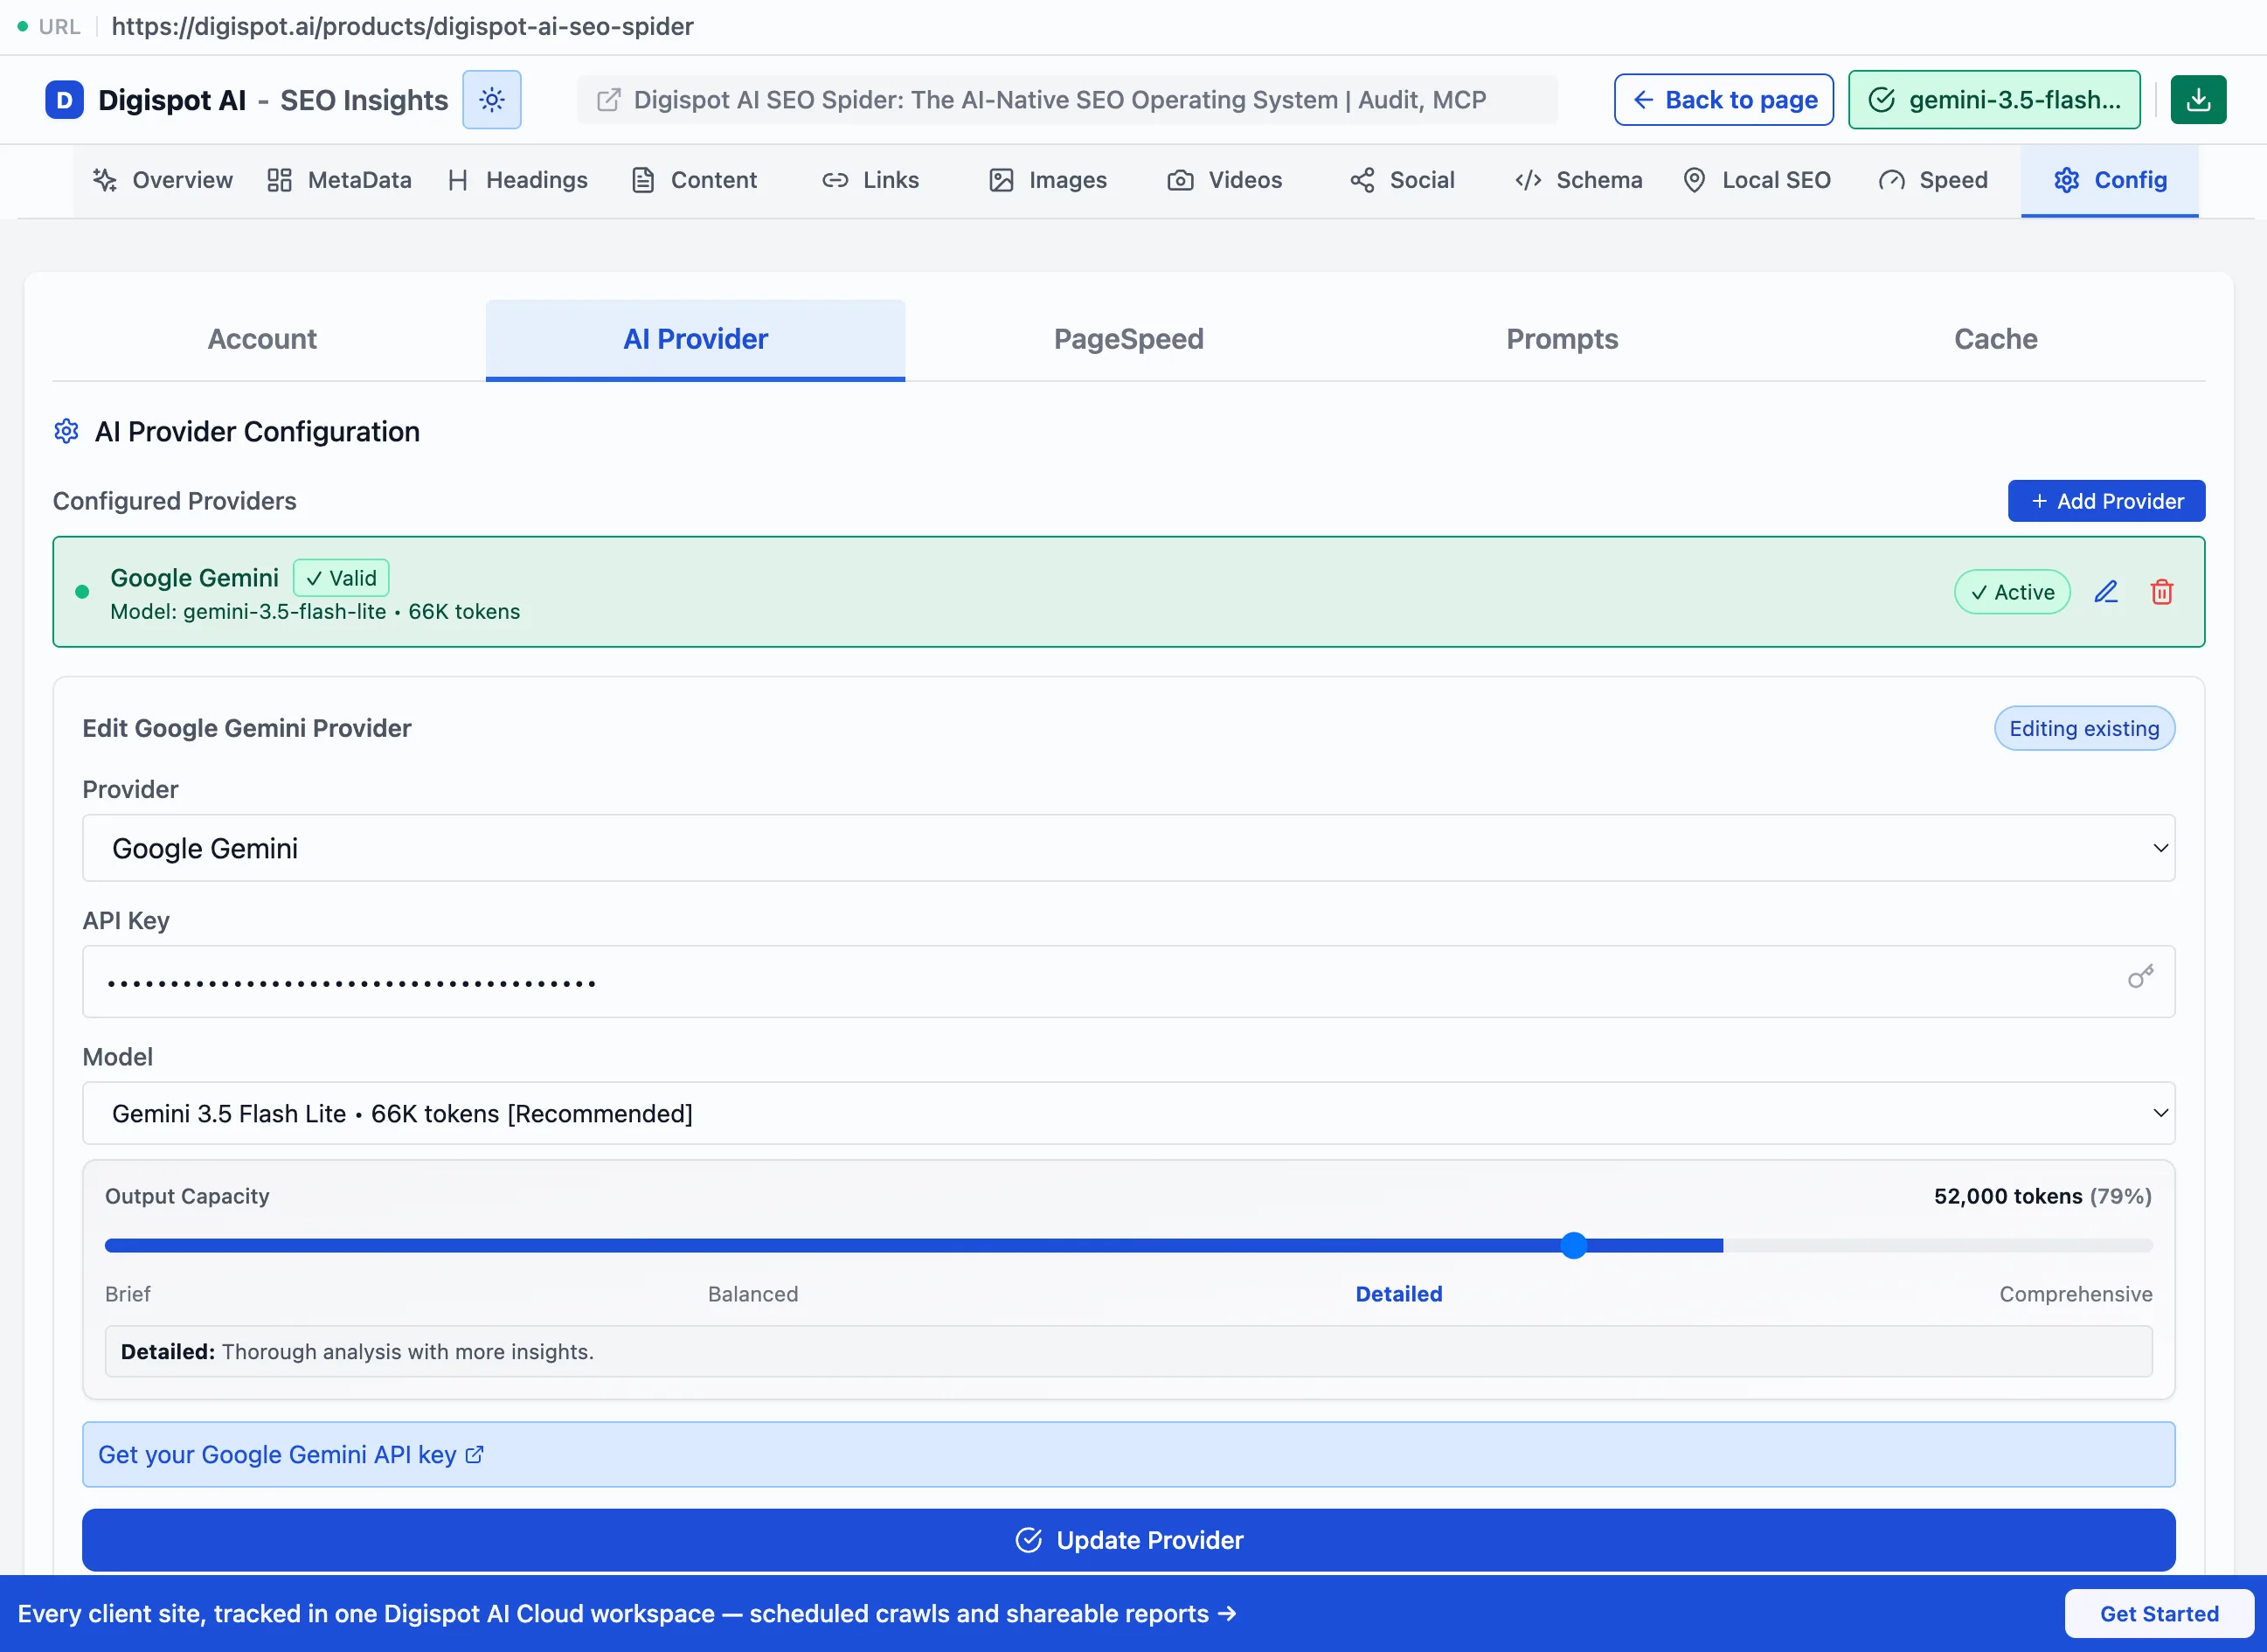Select the Brief output capacity label
Screen dimensions: 2267x1652
(x=128, y=1294)
